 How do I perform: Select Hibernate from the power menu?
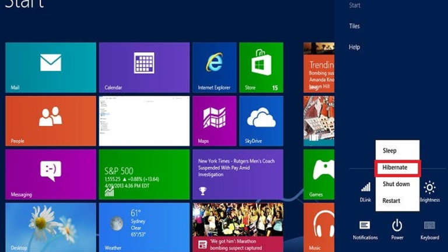397,168
